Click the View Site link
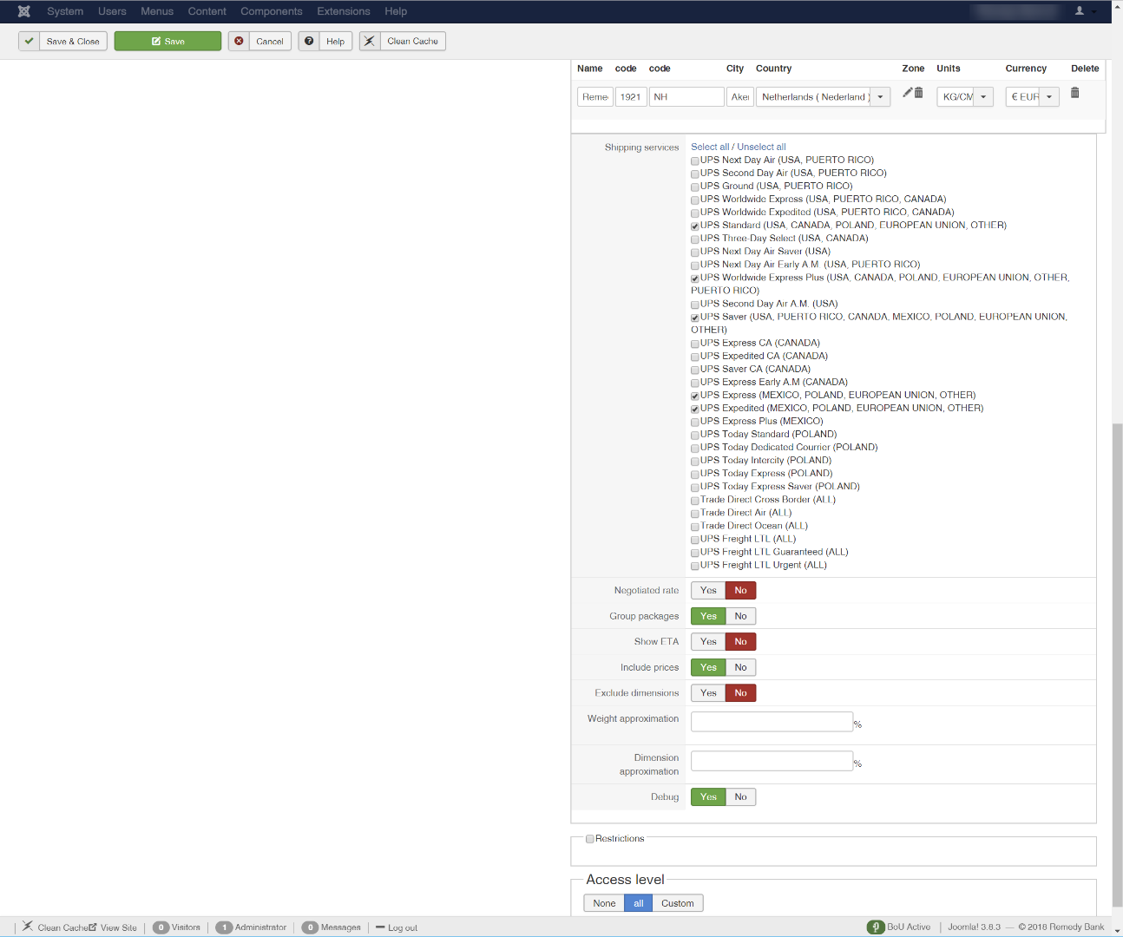 114,927
